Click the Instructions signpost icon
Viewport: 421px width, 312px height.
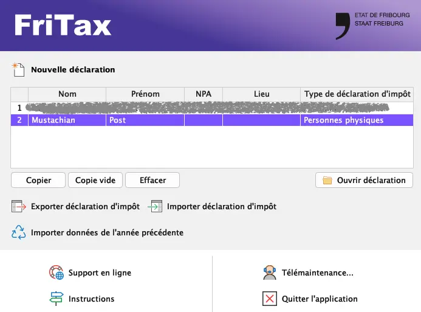pyautogui.click(x=56, y=299)
